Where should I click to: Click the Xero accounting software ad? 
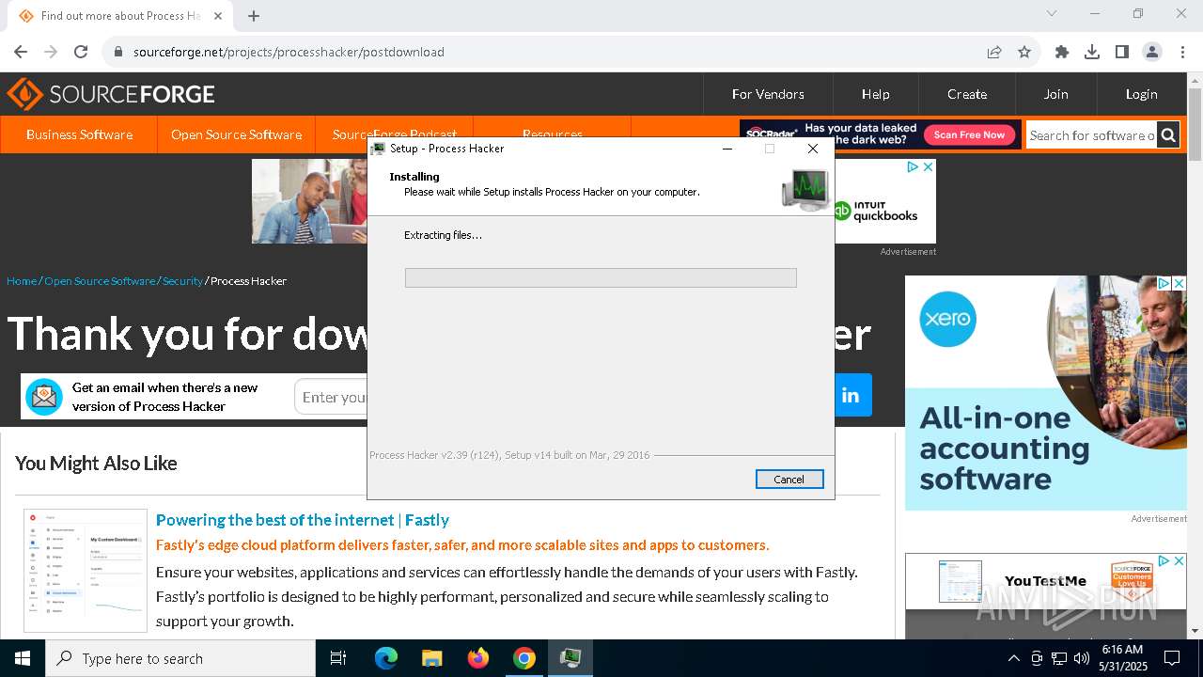coord(1045,393)
